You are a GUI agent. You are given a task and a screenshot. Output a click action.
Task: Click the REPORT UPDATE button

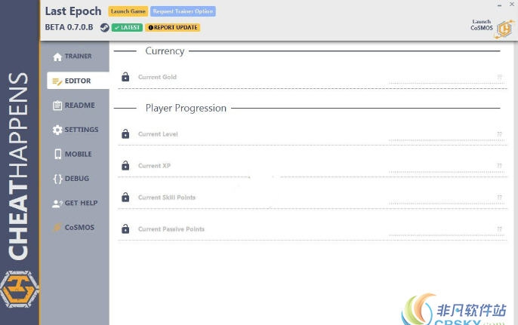[172, 27]
